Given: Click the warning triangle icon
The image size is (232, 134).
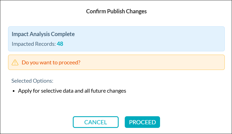Looking at the screenshot, I should click(x=15, y=62).
